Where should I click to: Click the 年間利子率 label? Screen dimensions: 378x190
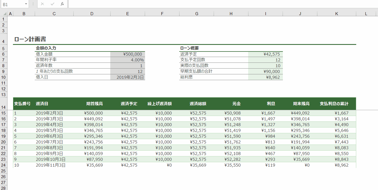pos(46,60)
